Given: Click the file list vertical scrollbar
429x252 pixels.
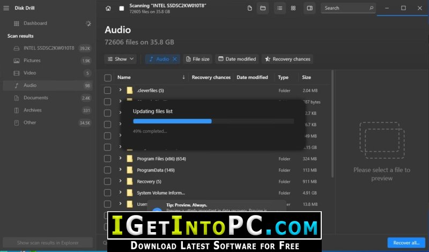Looking at the screenshot, I should click(332, 124).
